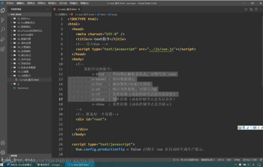Click the ../js/vue.js link in line 7

[x=161, y=49]
